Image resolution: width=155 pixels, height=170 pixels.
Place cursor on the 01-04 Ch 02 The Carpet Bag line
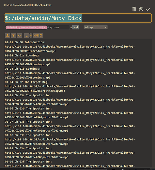tap(27, 82)
